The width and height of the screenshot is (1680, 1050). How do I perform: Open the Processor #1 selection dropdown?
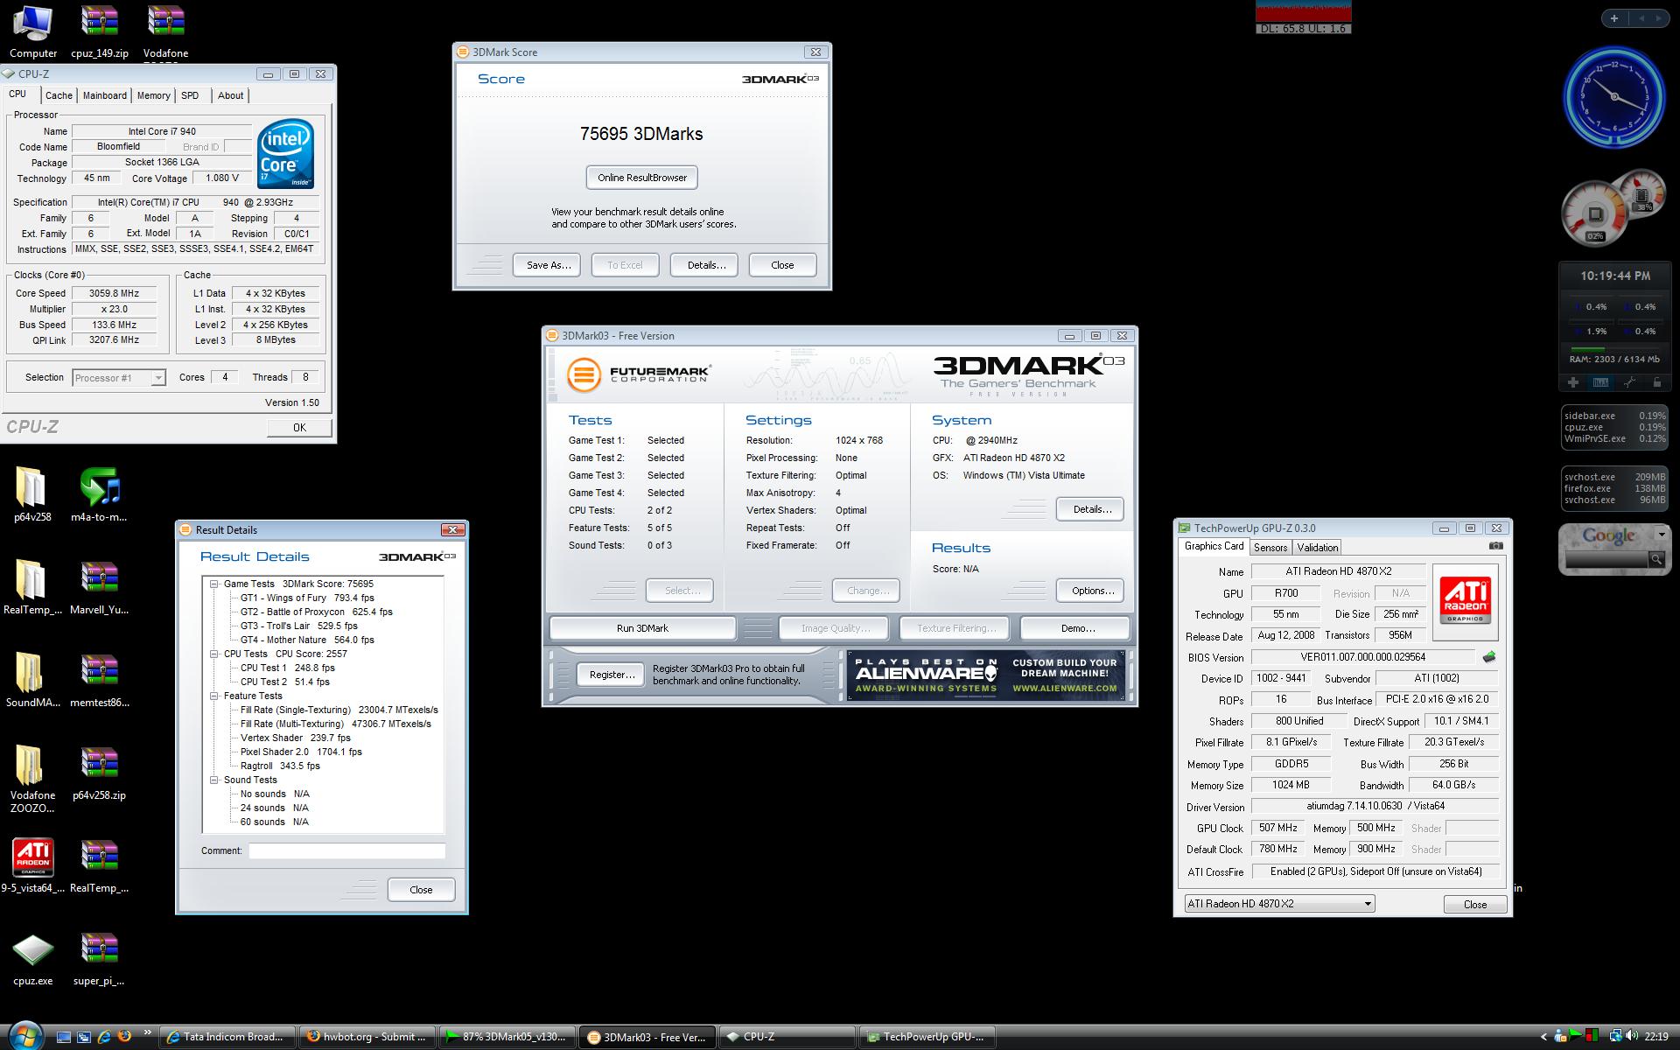click(119, 378)
